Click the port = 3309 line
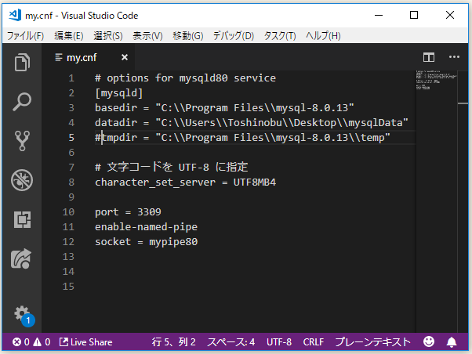 point(128,212)
